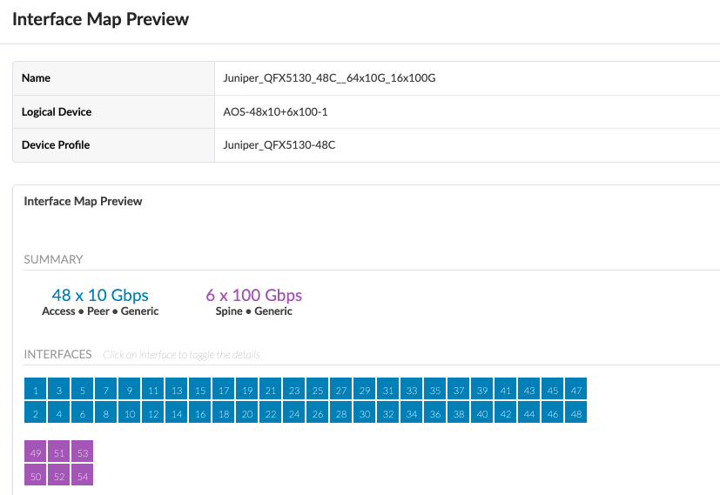Toggle interface port 30
The width and height of the screenshot is (720, 495).
[x=365, y=412]
